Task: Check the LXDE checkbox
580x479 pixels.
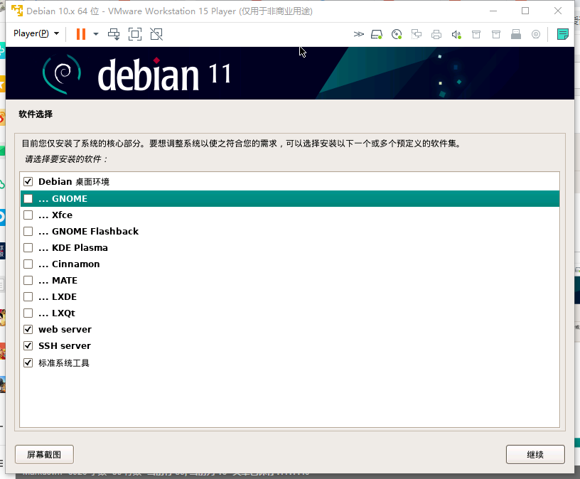Action: pos(28,296)
